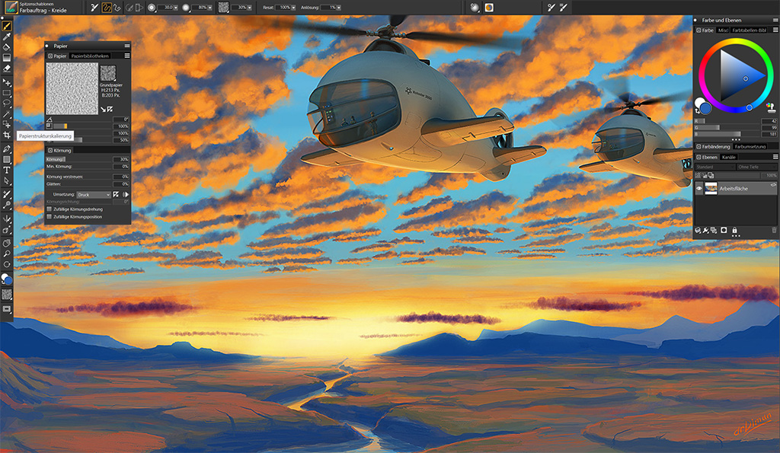Switch to the Papierbibliotheken tab
The width and height of the screenshot is (780, 453).
[90, 56]
